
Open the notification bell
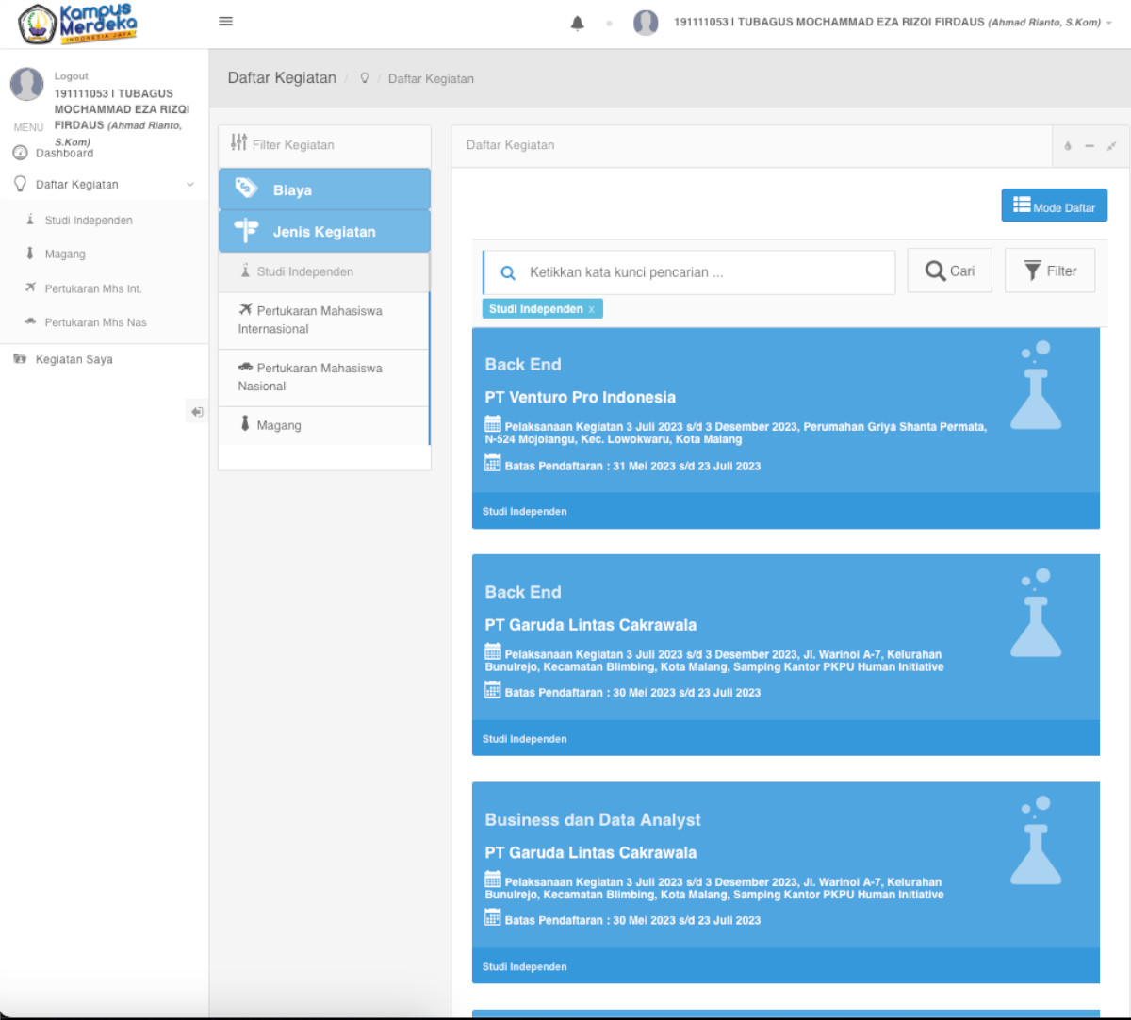coord(578,24)
